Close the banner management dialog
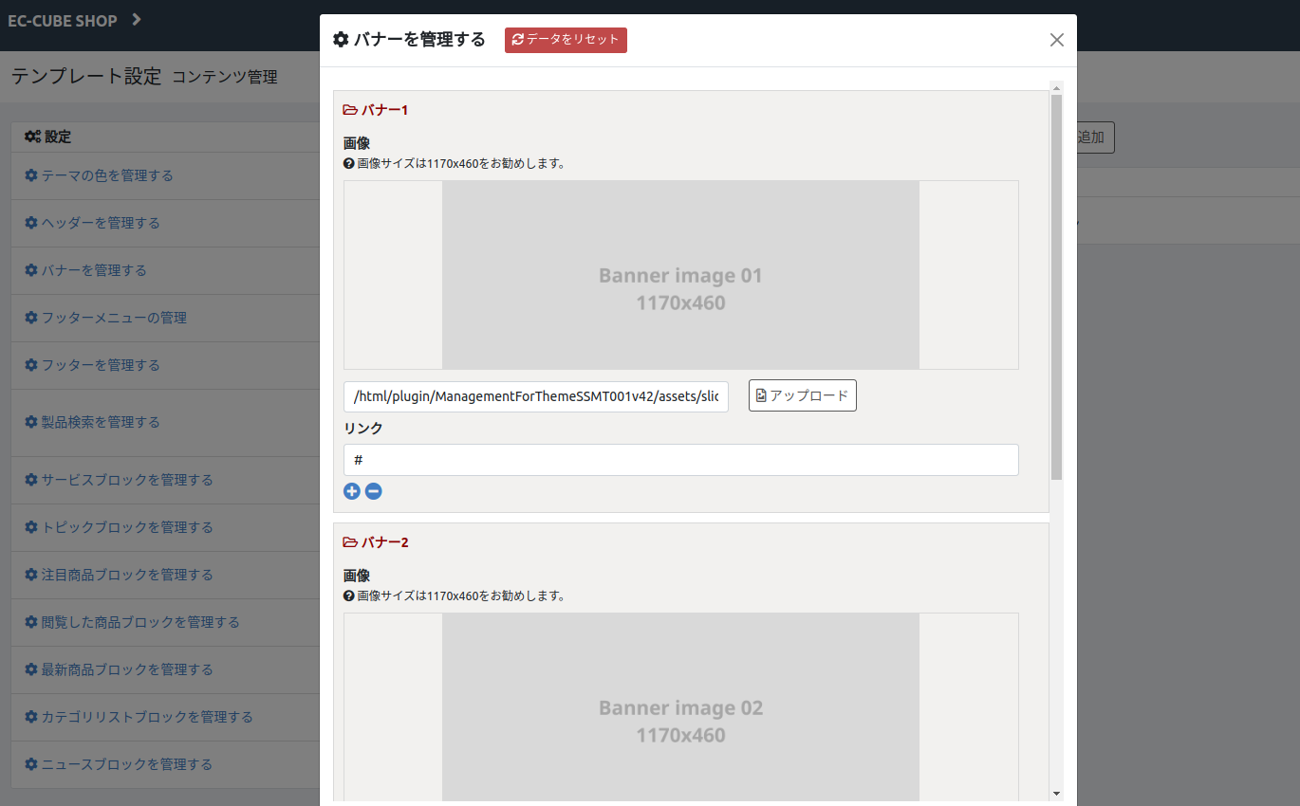 (x=1057, y=40)
